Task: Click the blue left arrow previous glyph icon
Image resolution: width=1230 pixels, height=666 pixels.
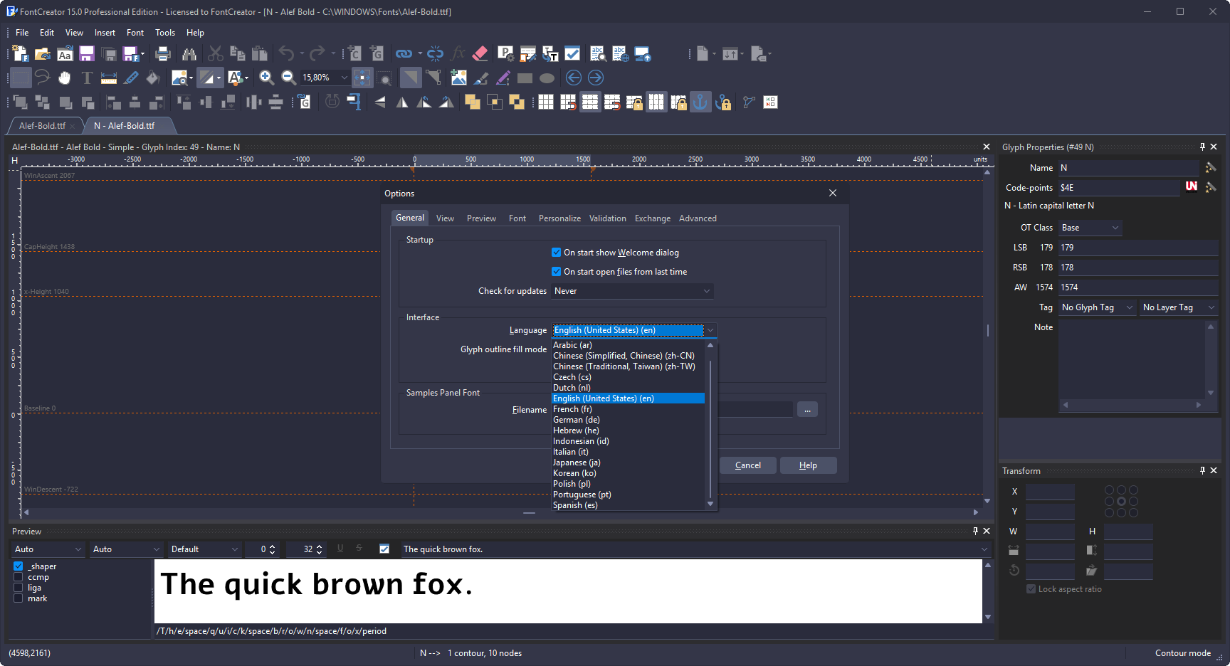Action: [574, 78]
